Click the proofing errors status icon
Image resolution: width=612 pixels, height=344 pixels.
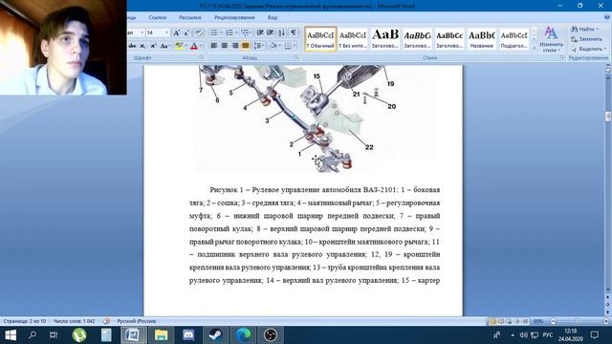click(106, 321)
